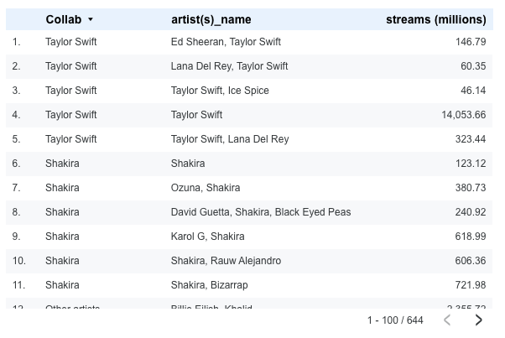This screenshot has height=338, width=505.
Task: Select the Ozuna, Shakira cell
Action: [205, 187]
